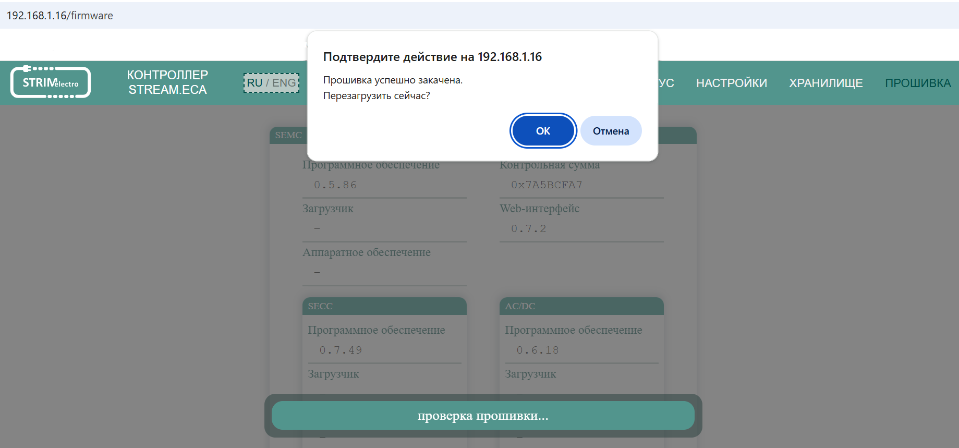Click the STRIM electro logo
The width and height of the screenshot is (959, 448).
pyautogui.click(x=51, y=82)
